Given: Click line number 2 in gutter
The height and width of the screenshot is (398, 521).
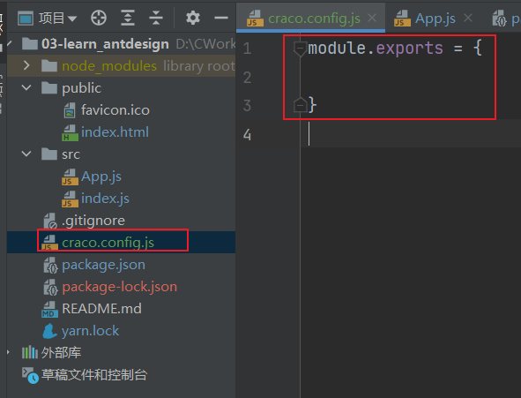Looking at the screenshot, I should tap(247, 78).
